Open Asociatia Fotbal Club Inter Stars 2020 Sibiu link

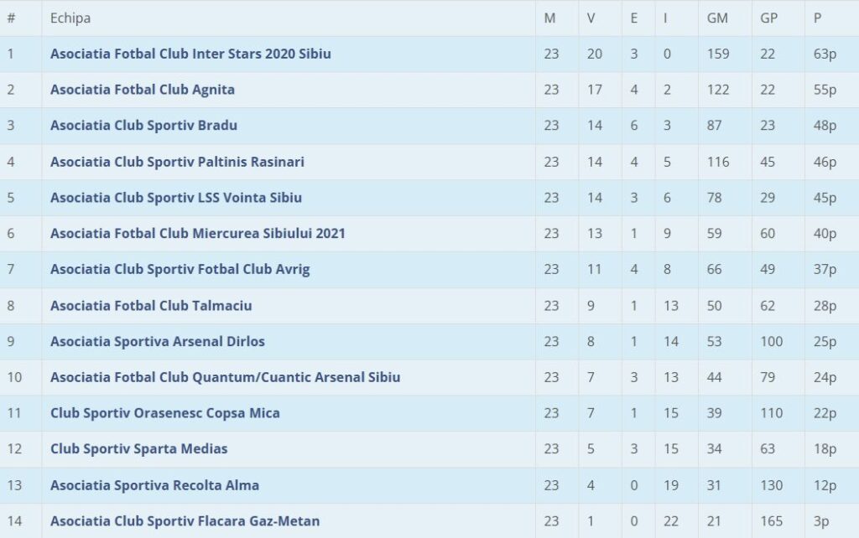[x=190, y=54]
